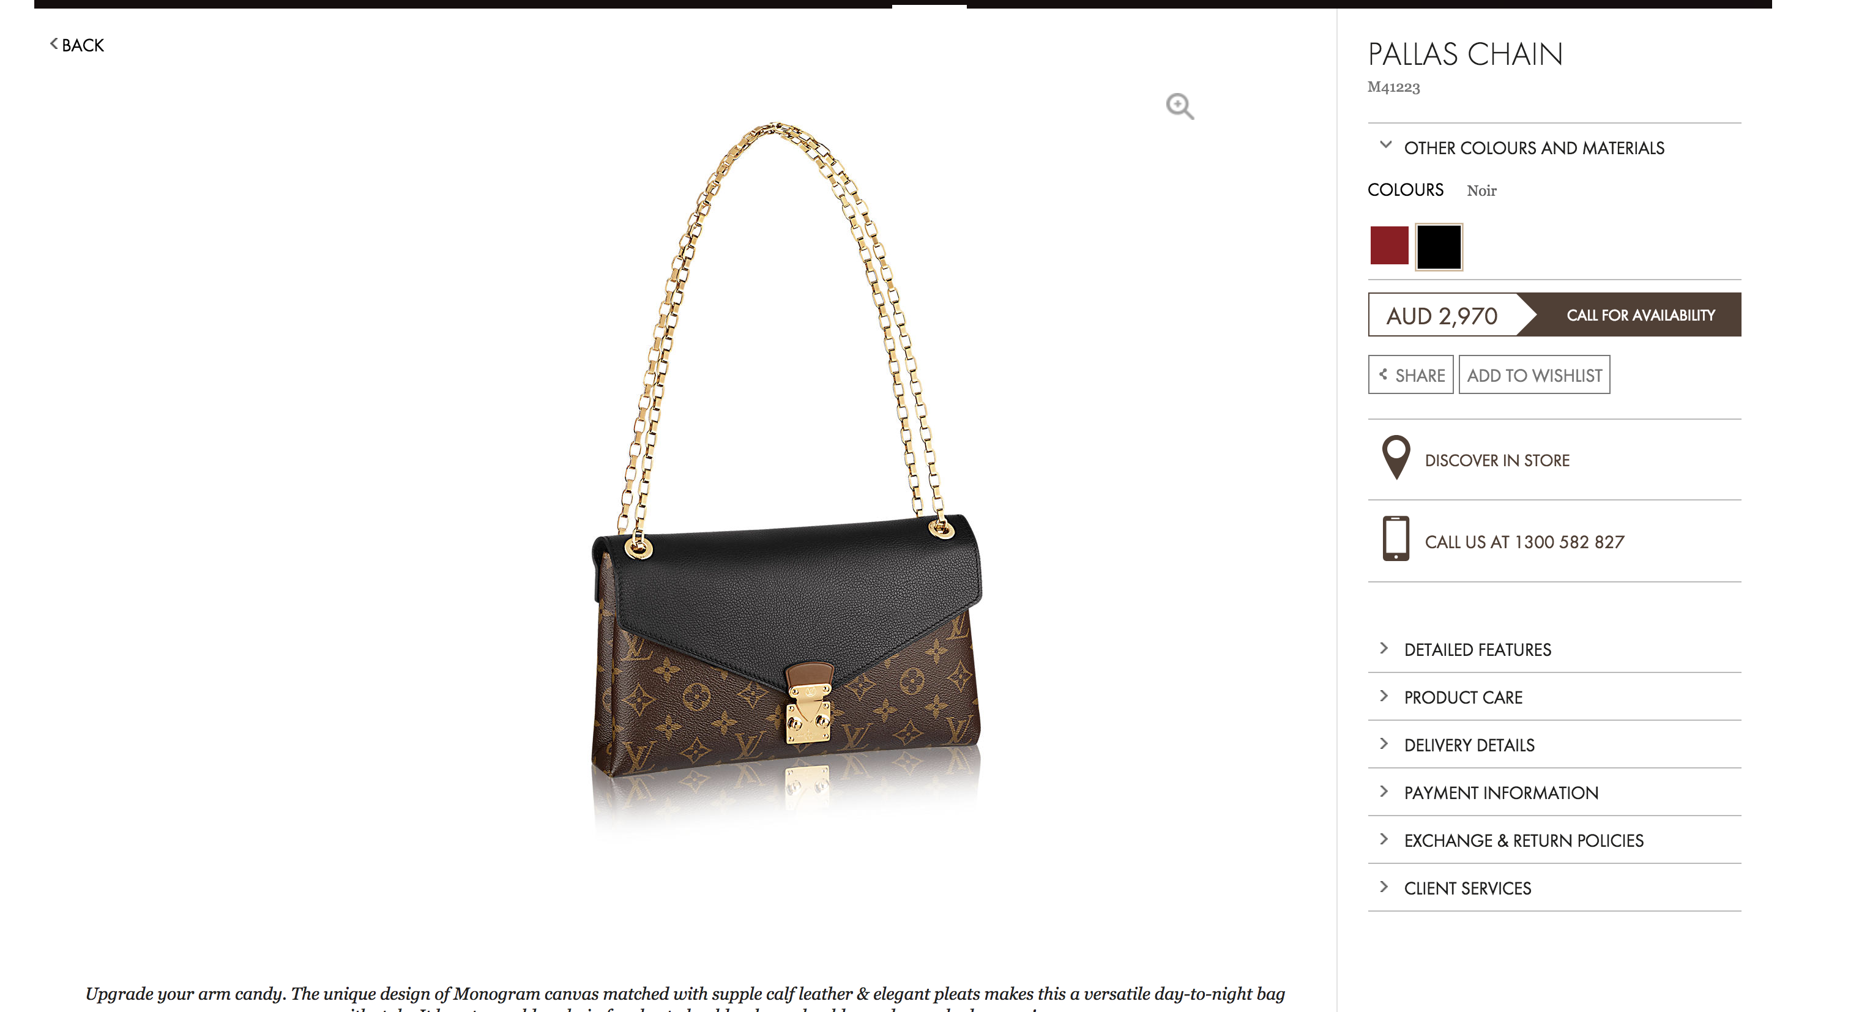Click the share arrow icon
Image resolution: width=1859 pixels, height=1012 pixels.
1383,374
